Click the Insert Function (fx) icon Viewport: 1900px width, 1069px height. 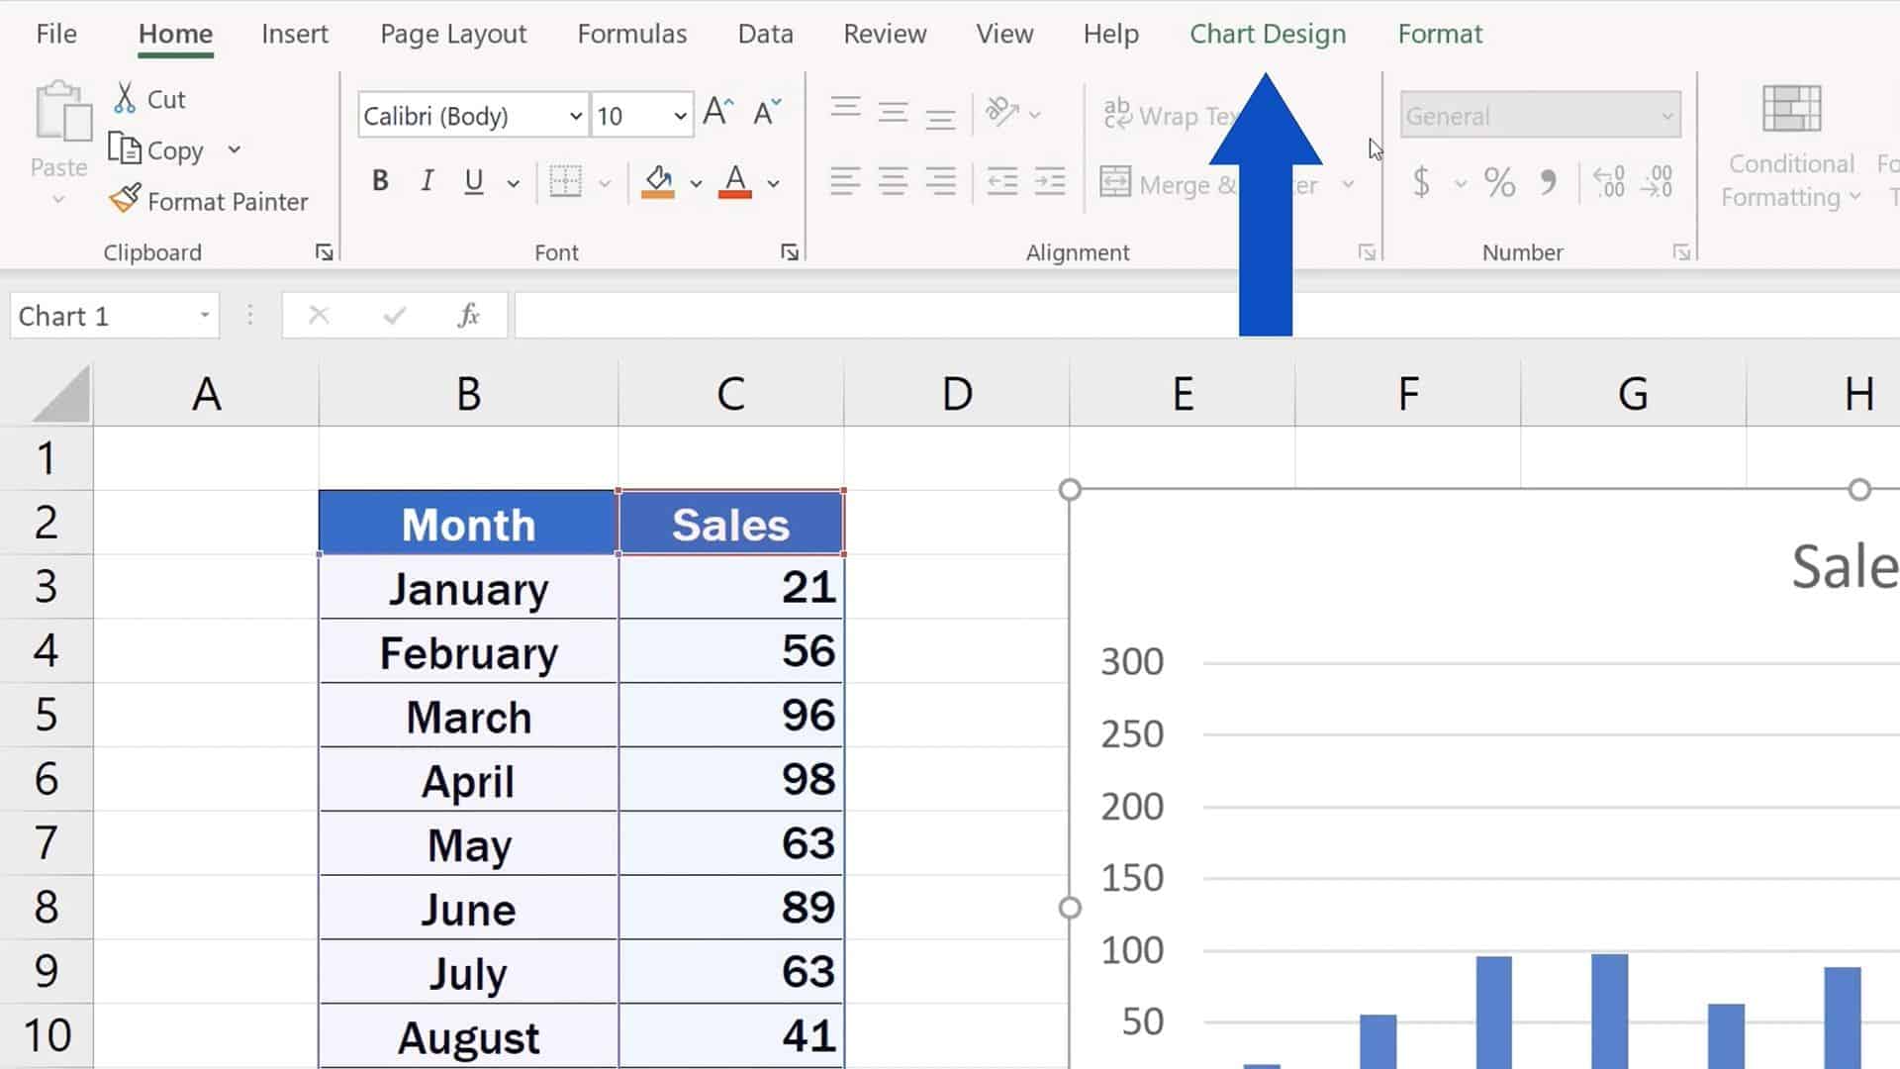pos(468,315)
